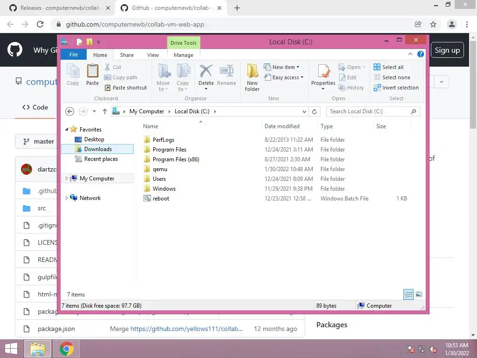Open the recent locations dropdown arrow
477x358 pixels.
(x=94, y=111)
